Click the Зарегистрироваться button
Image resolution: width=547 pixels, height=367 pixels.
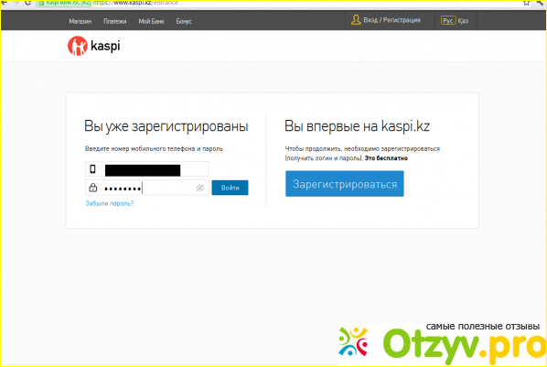pyautogui.click(x=344, y=184)
